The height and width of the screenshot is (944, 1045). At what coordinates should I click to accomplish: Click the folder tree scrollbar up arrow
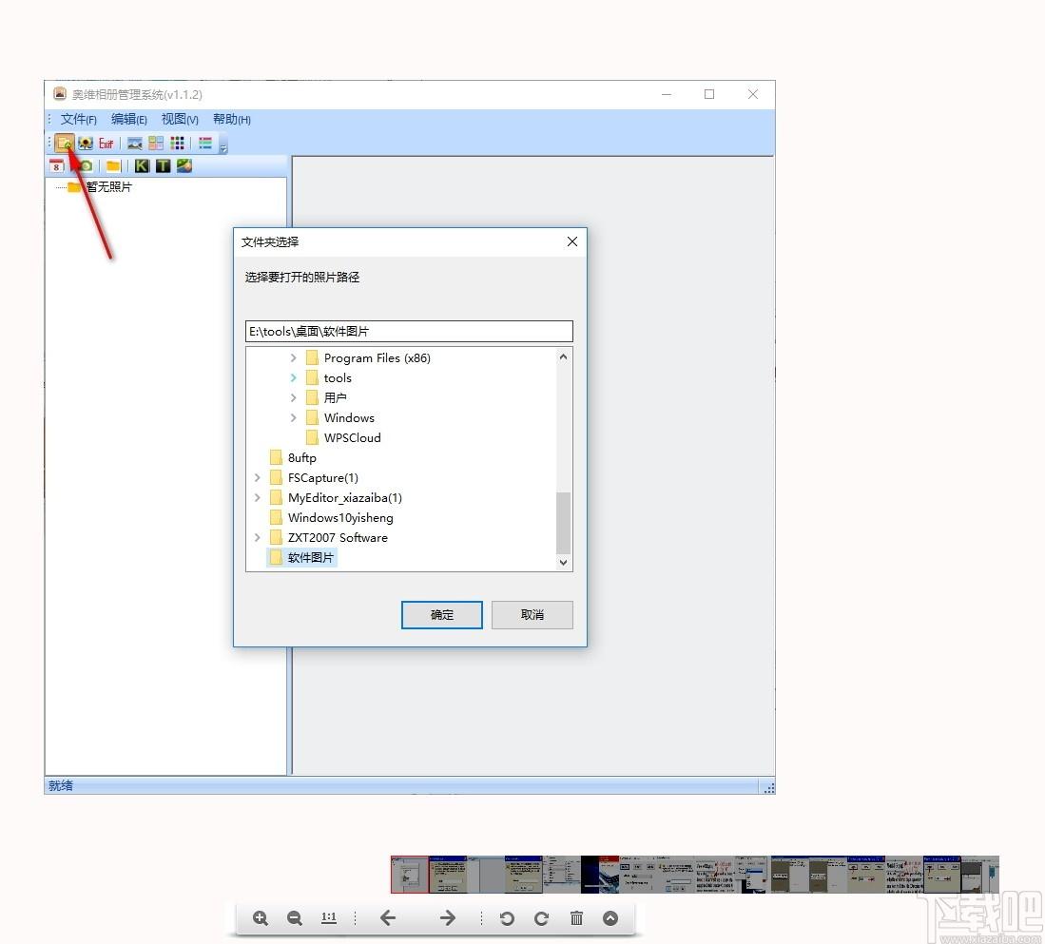(564, 357)
